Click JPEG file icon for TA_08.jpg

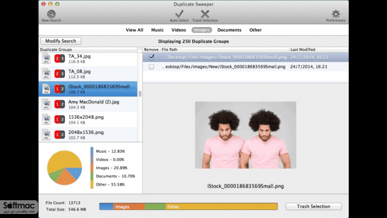click(x=46, y=74)
